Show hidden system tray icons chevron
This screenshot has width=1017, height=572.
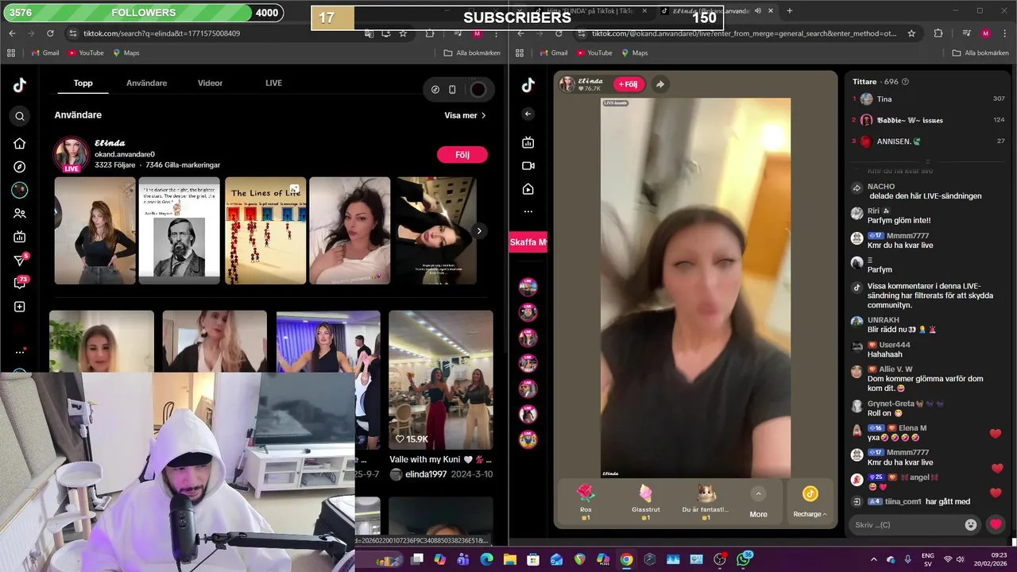pos(874,559)
